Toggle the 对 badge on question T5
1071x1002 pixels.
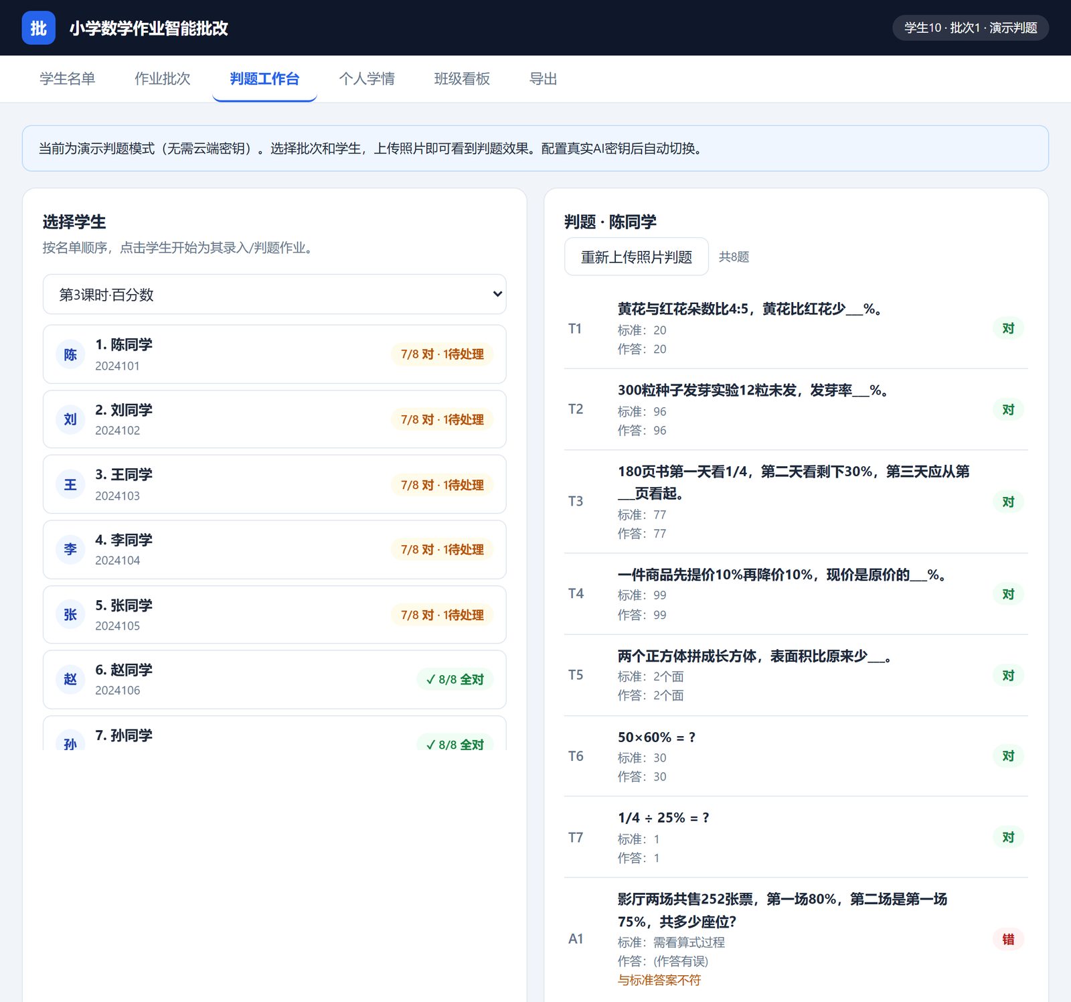point(1008,675)
